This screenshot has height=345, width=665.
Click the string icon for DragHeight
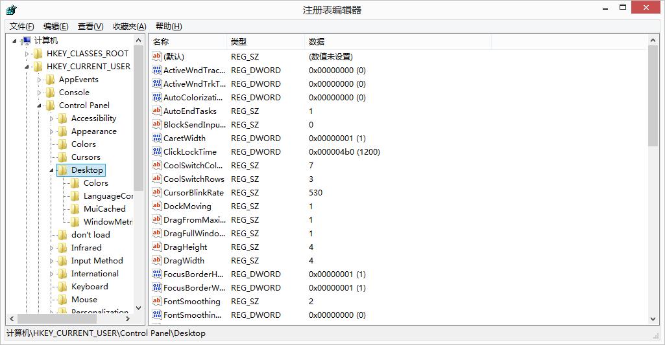tap(157, 247)
